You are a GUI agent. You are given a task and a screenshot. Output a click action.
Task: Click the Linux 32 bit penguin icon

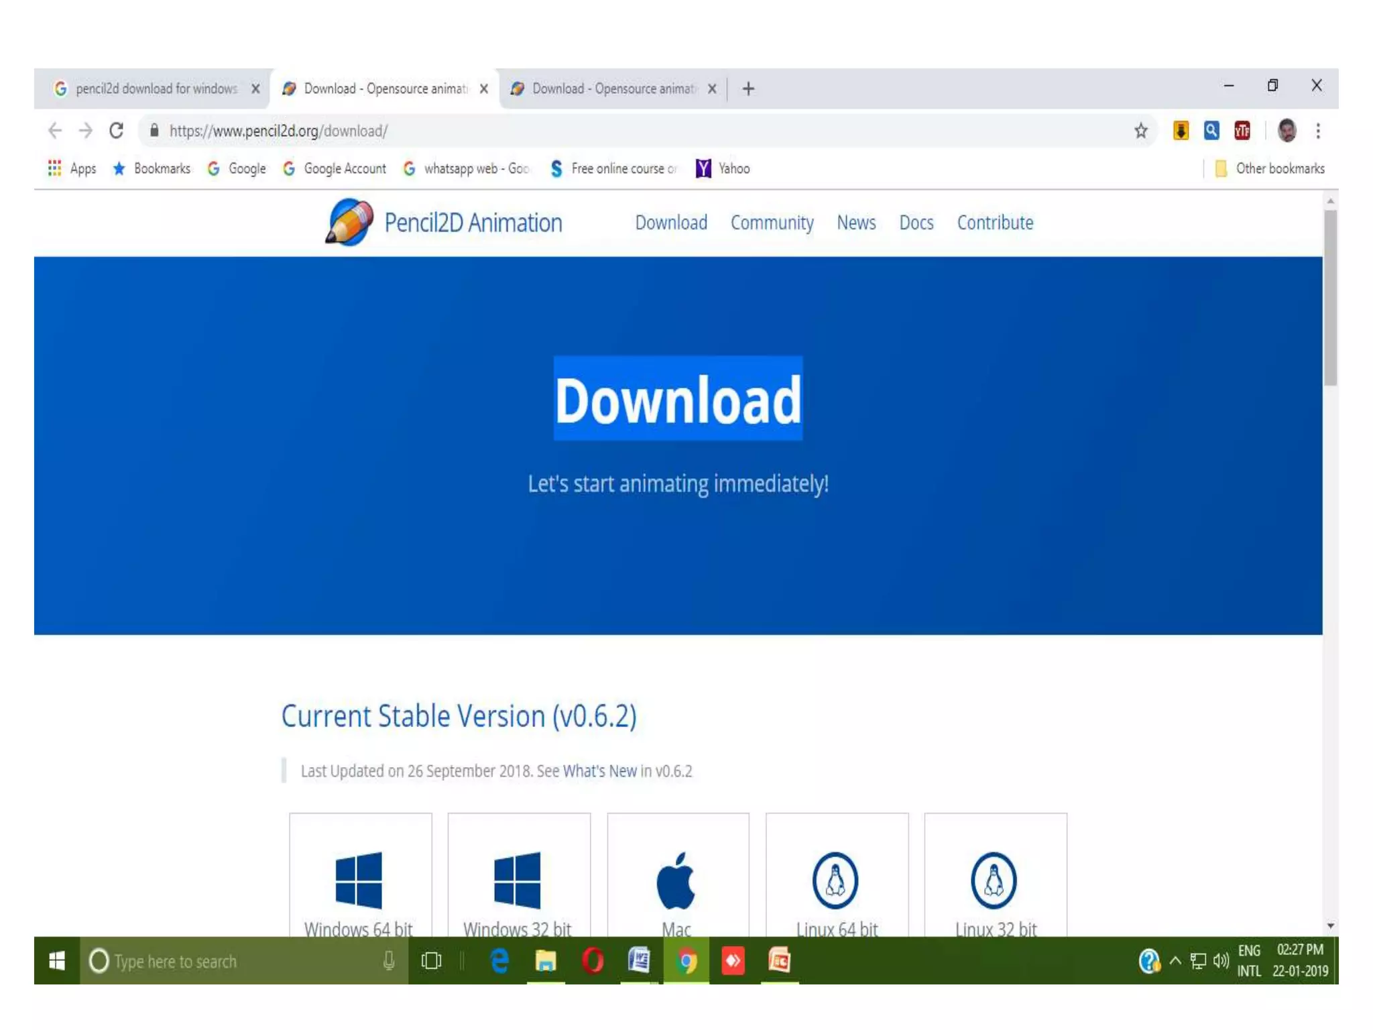click(994, 879)
